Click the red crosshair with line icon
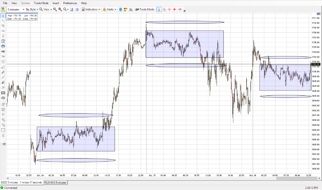The height and width of the screenshot is (190, 322). coord(180,9)
